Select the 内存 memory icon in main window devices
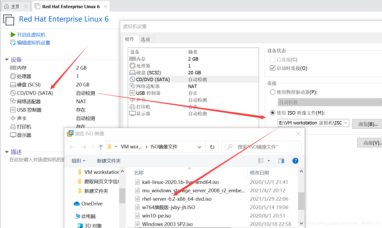This screenshot has width=382, height=228. pyautogui.click(x=13, y=68)
